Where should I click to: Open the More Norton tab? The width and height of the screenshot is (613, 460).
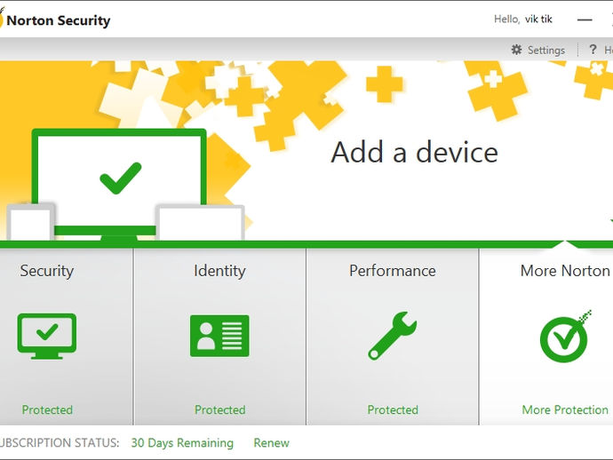click(x=546, y=337)
